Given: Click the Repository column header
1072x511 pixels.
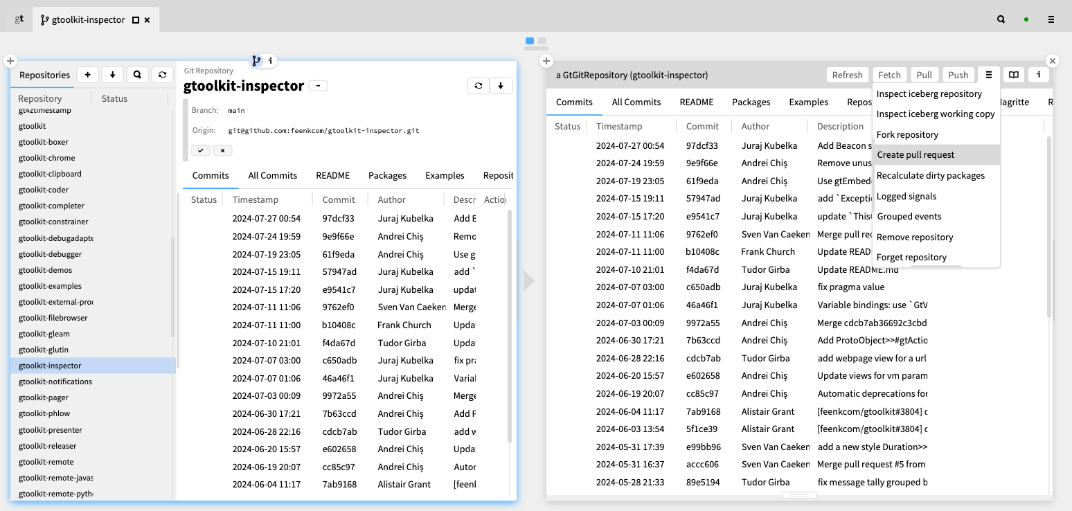Looking at the screenshot, I should tap(40, 98).
